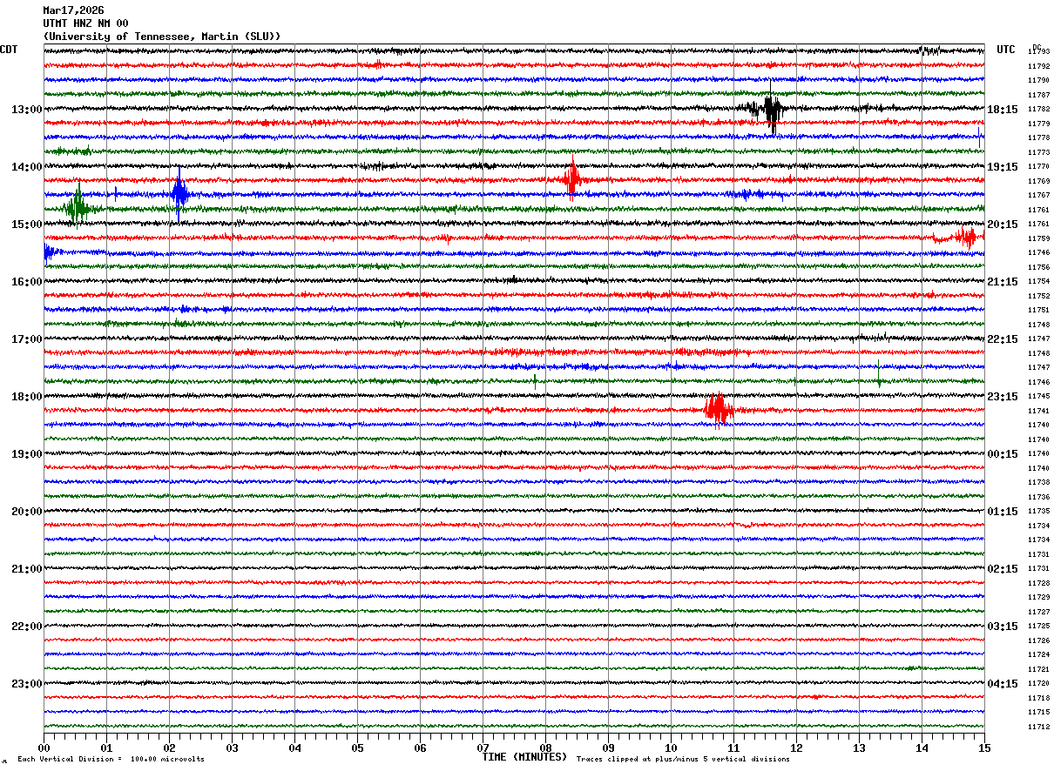
Task: Click the 15:00 CDT time label
Action: pos(26,224)
